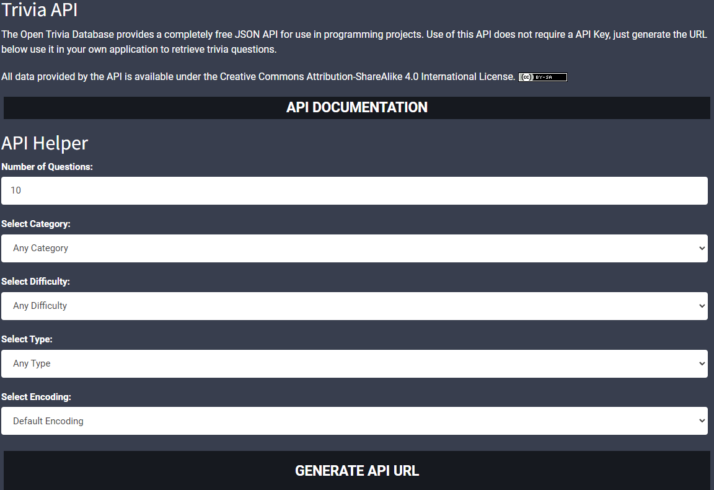Click the Trivia API page heading

pos(40,10)
